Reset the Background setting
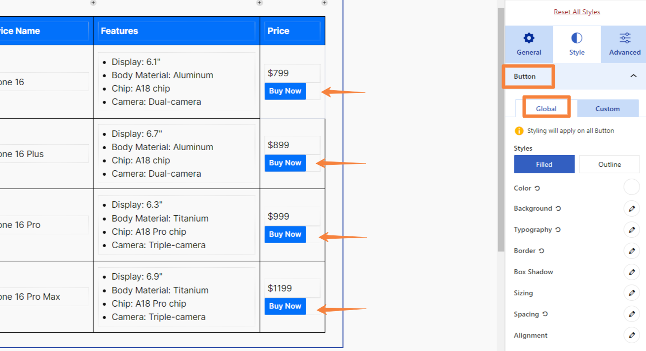 558,208
